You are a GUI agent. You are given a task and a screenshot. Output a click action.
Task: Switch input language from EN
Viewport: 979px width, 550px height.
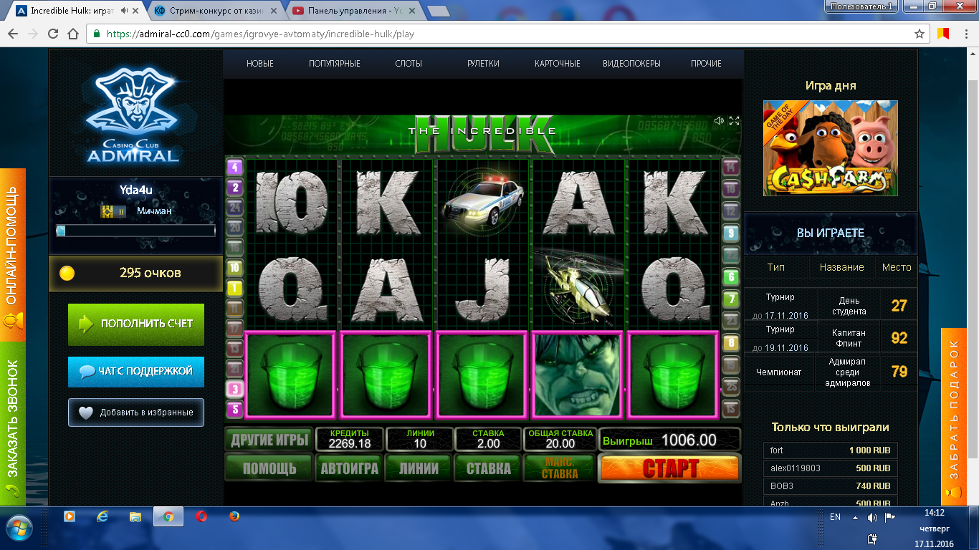835,517
